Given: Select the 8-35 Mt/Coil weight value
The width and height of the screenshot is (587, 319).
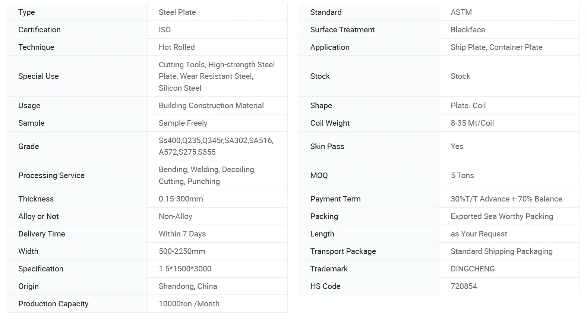Looking at the screenshot, I should 472,123.
